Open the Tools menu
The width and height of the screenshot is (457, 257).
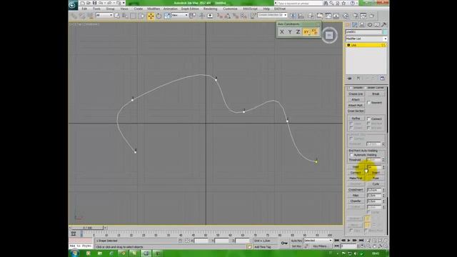click(96, 9)
